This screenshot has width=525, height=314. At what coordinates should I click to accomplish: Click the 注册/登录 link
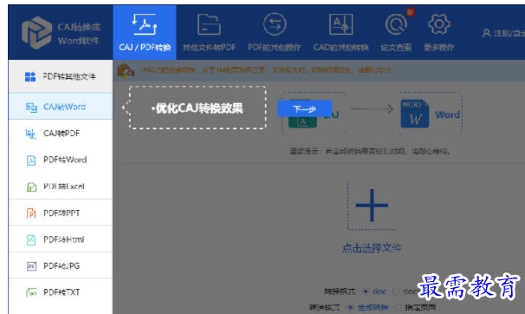tap(509, 33)
